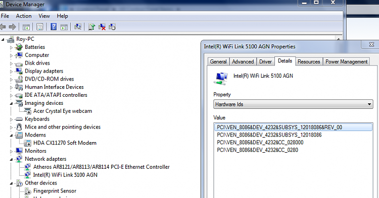This screenshot has height=198, width=379.
Task: Collapse the Other devices node
Action: [x=11, y=183]
